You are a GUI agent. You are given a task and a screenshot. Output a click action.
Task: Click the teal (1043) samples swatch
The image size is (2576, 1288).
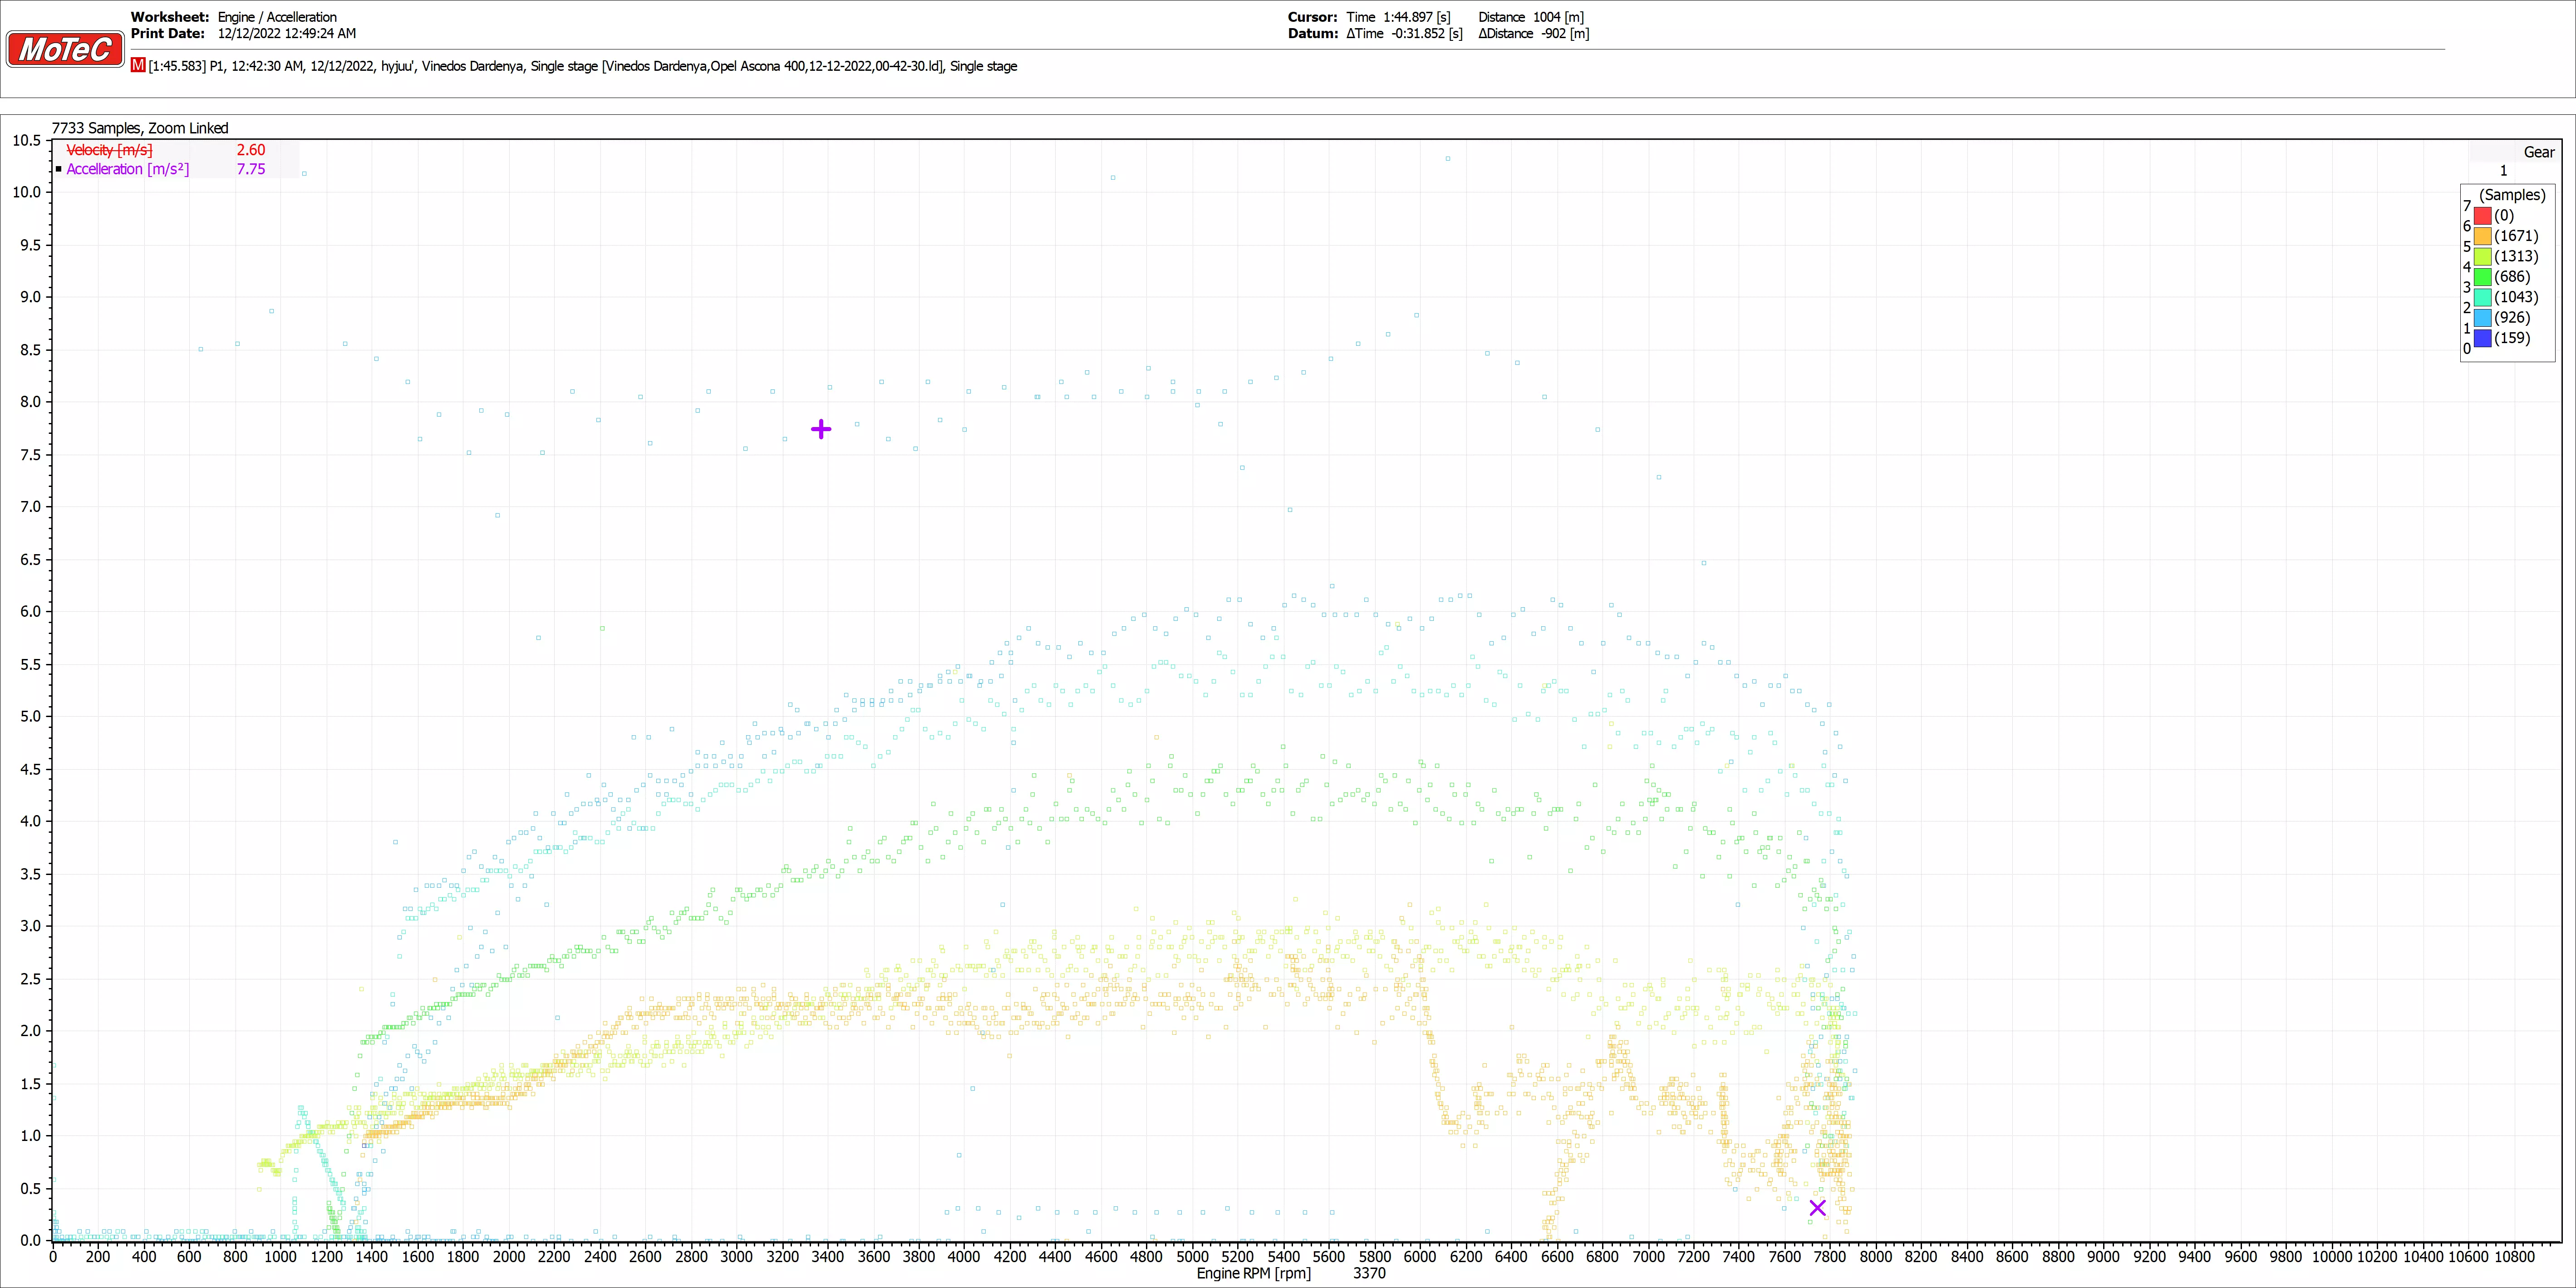2482,297
